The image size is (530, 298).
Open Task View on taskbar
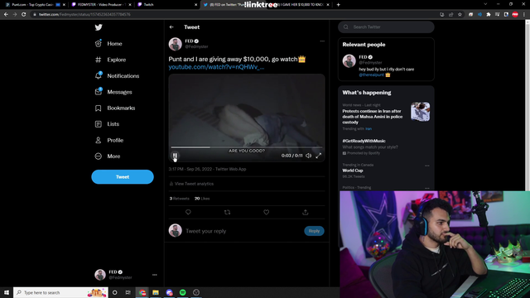[128, 292]
